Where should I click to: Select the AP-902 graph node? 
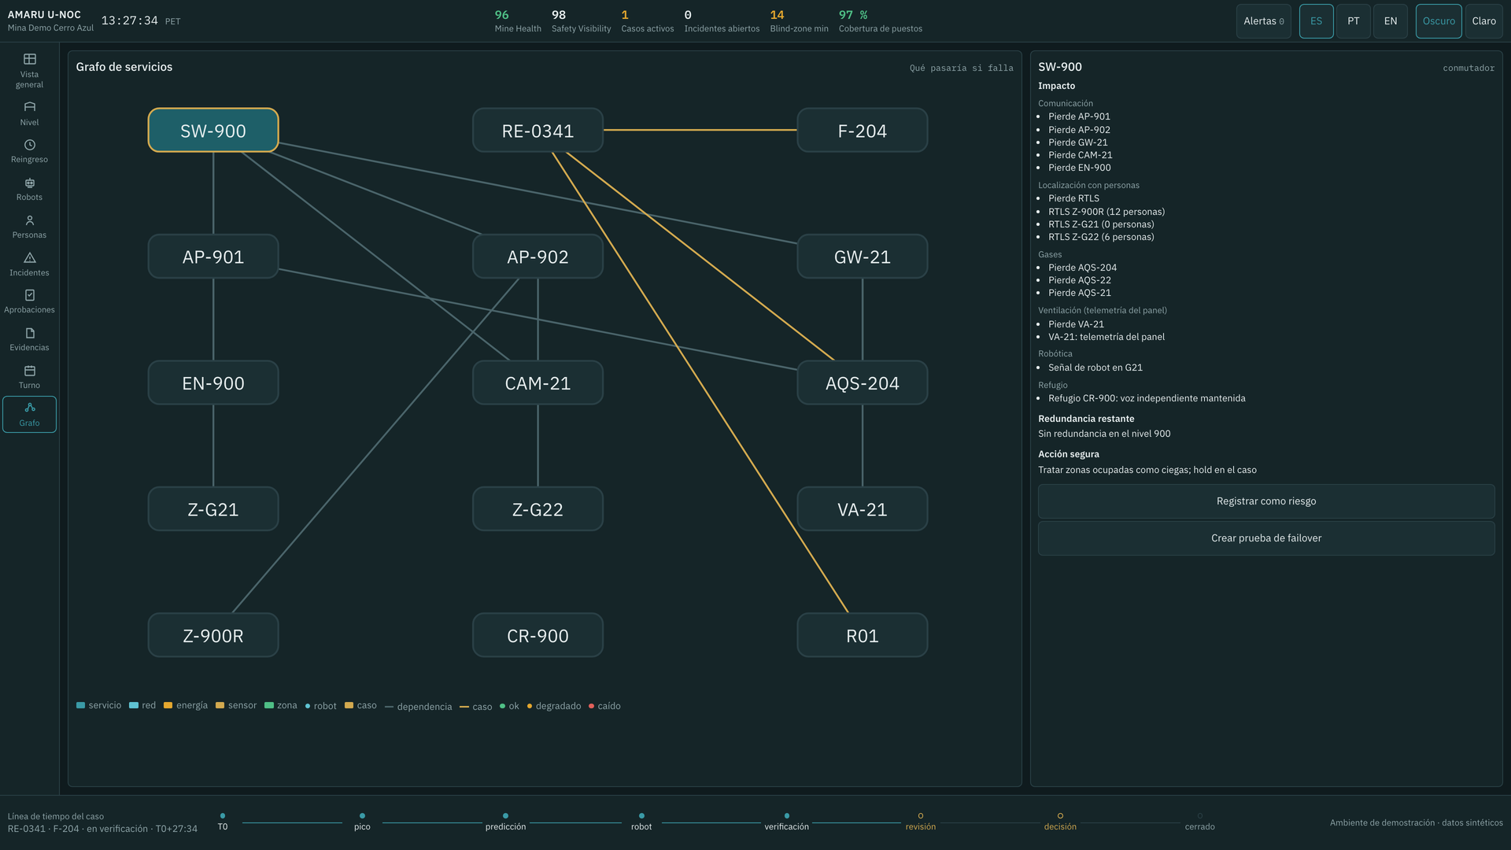click(x=538, y=257)
